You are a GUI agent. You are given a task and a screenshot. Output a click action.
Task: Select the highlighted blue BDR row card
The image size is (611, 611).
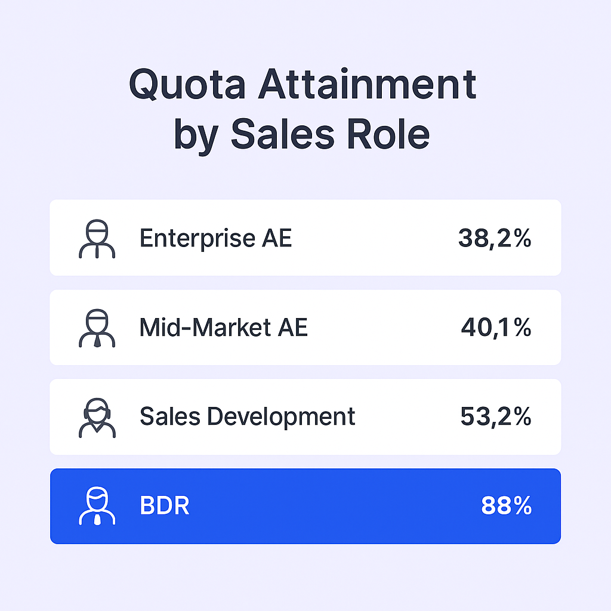(x=334, y=507)
